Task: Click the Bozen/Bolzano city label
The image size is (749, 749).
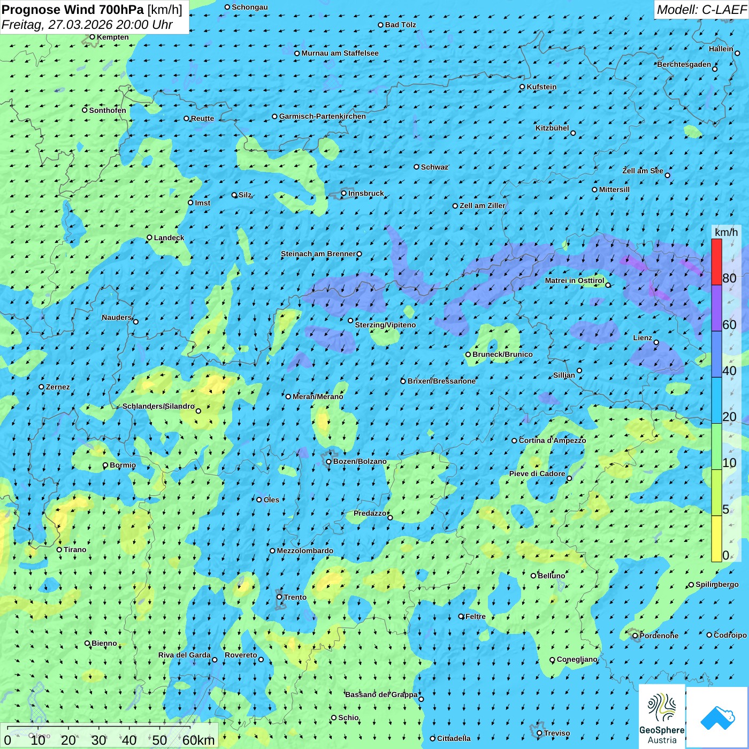Action: (x=360, y=461)
